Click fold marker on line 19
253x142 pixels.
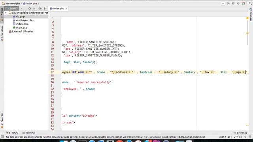(61, 79)
